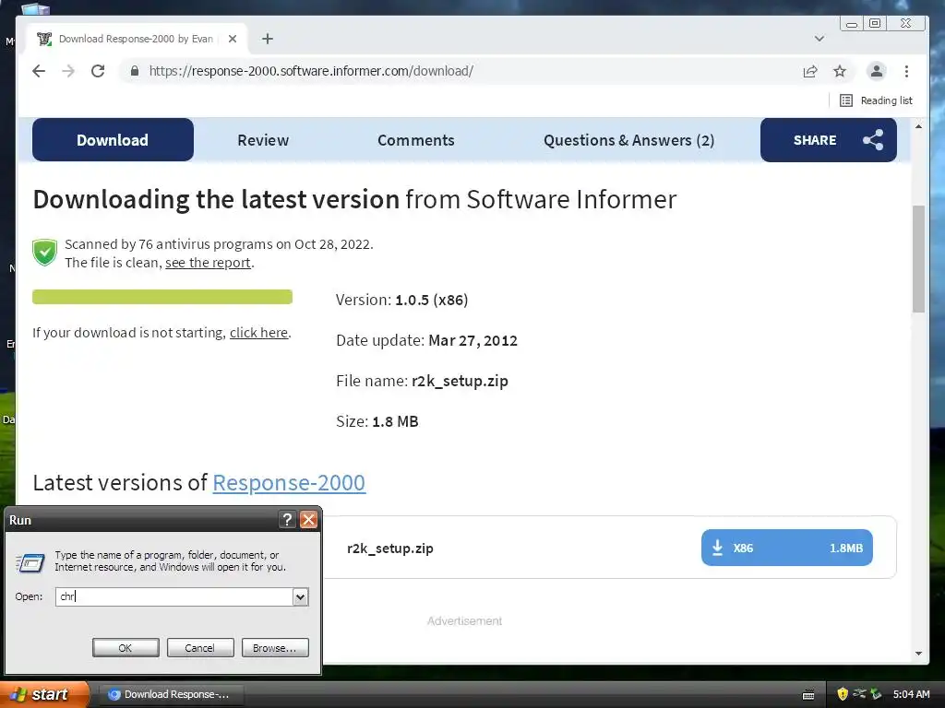945x708 pixels.
Task: Switch to the Review section tab
Action: tap(263, 140)
